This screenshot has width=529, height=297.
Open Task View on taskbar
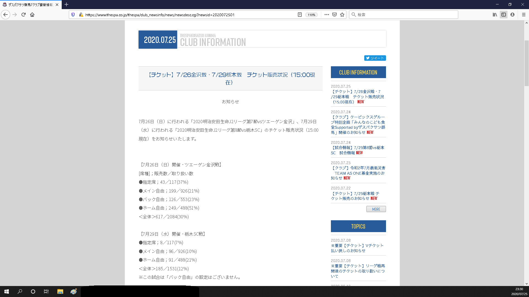click(x=46, y=291)
